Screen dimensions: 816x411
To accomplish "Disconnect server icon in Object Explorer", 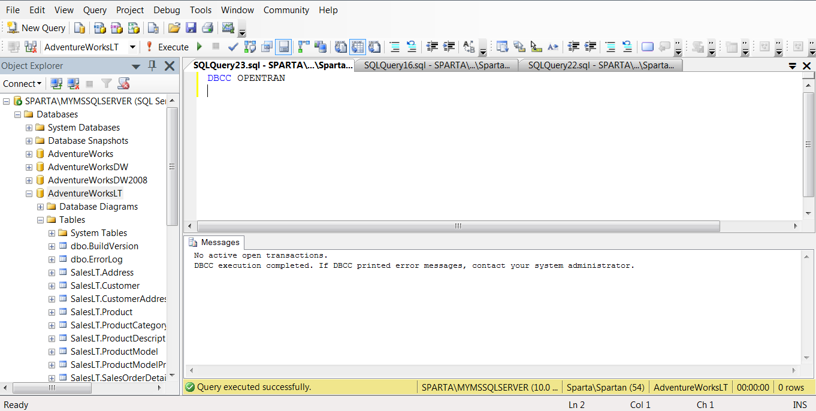I will 73,84.
